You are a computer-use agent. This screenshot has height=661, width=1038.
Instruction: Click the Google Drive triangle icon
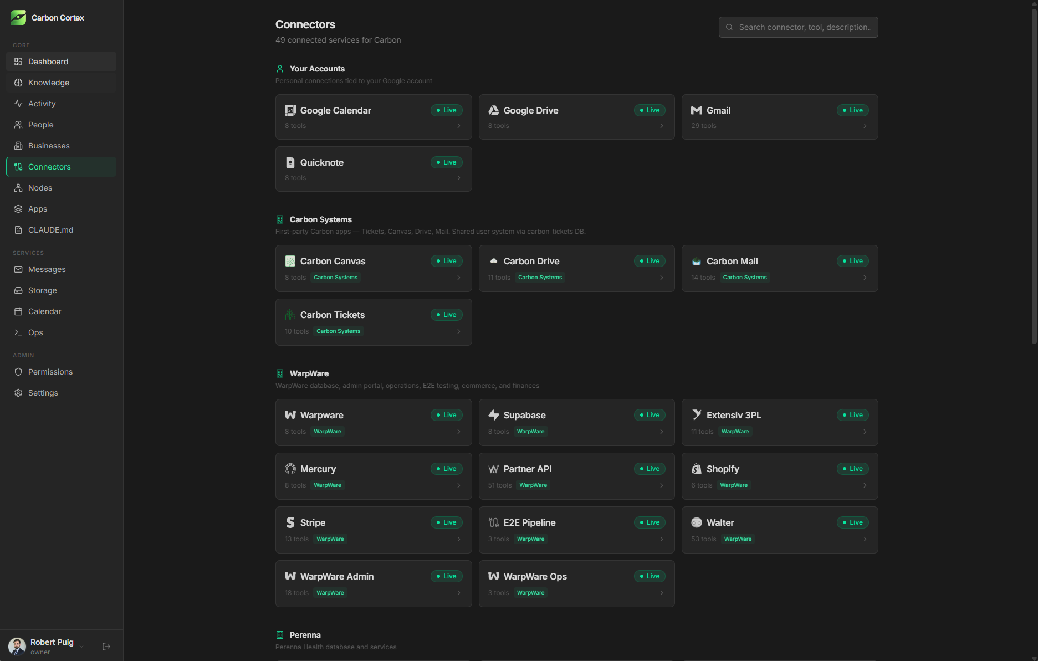tap(493, 110)
